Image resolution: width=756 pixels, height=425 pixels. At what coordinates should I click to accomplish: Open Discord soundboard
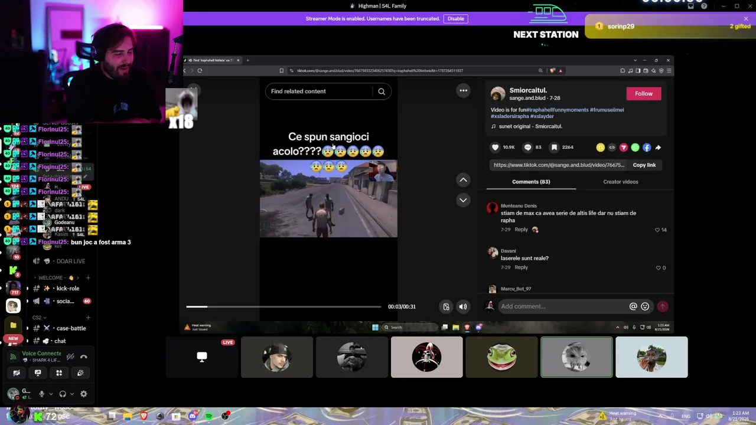pos(80,373)
